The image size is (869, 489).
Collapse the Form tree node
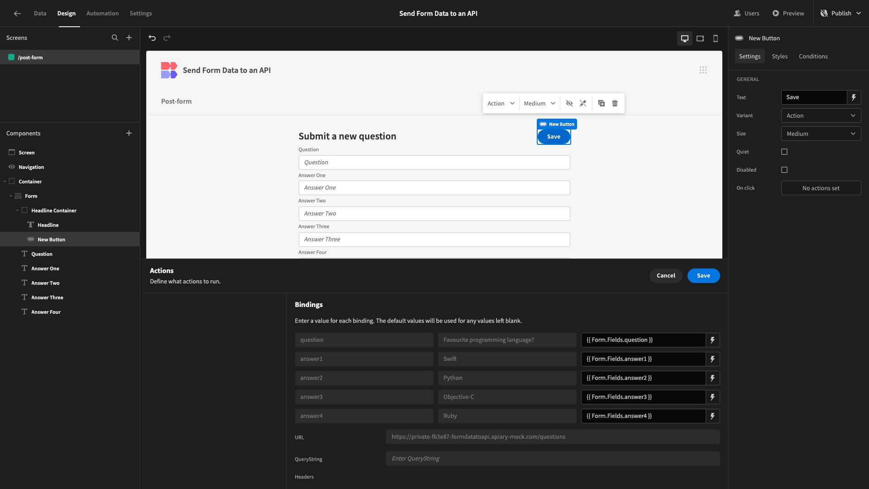point(11,196)
